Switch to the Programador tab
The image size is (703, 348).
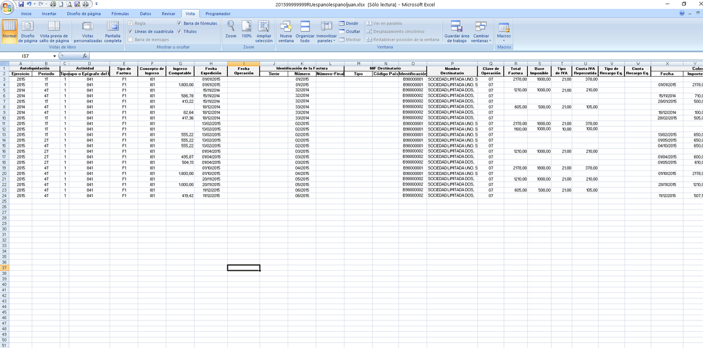(x=218, y=13)
